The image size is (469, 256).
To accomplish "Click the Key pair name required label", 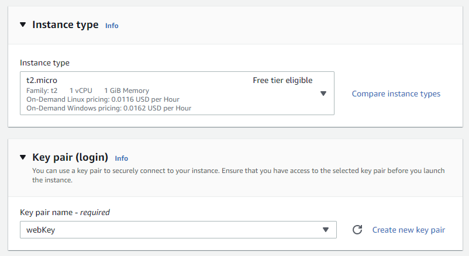I will point(64,212).
